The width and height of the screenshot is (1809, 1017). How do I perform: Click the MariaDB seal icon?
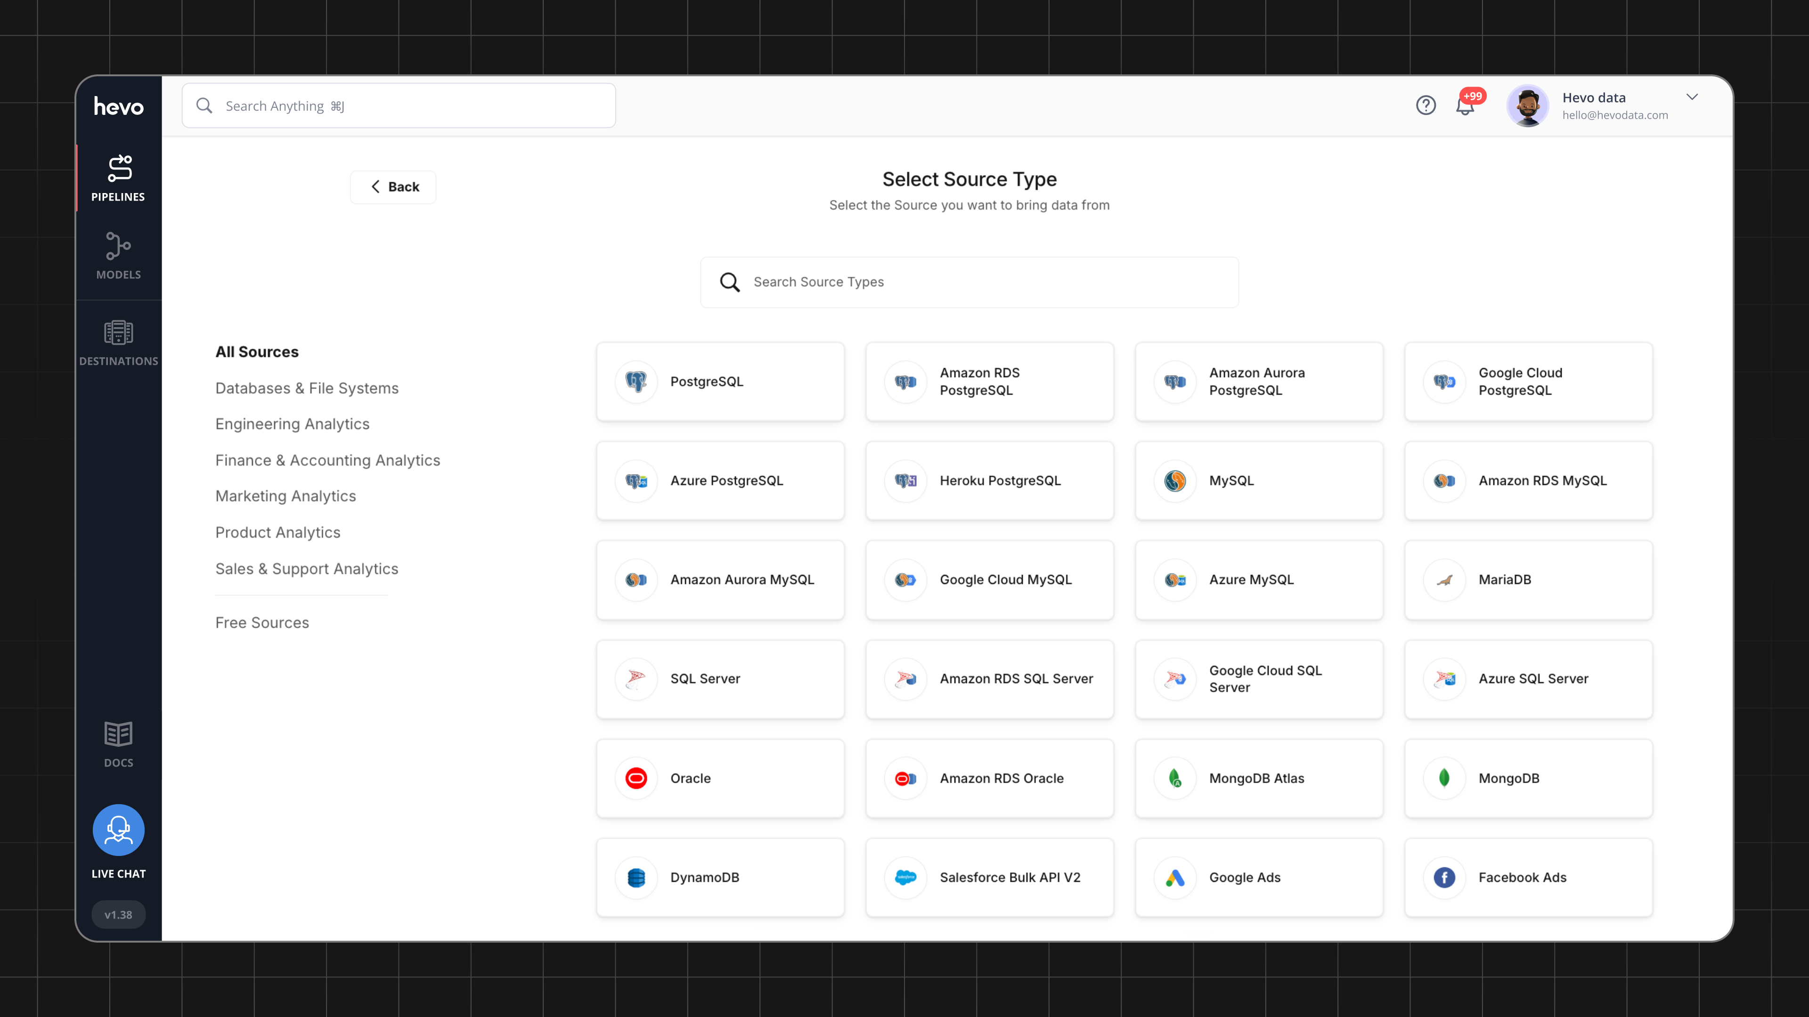pos(1444,580)
